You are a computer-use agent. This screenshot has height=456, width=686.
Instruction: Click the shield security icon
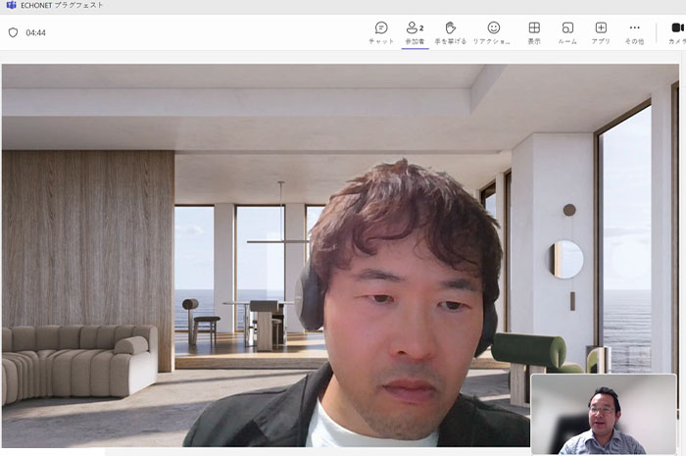(13, 32)
